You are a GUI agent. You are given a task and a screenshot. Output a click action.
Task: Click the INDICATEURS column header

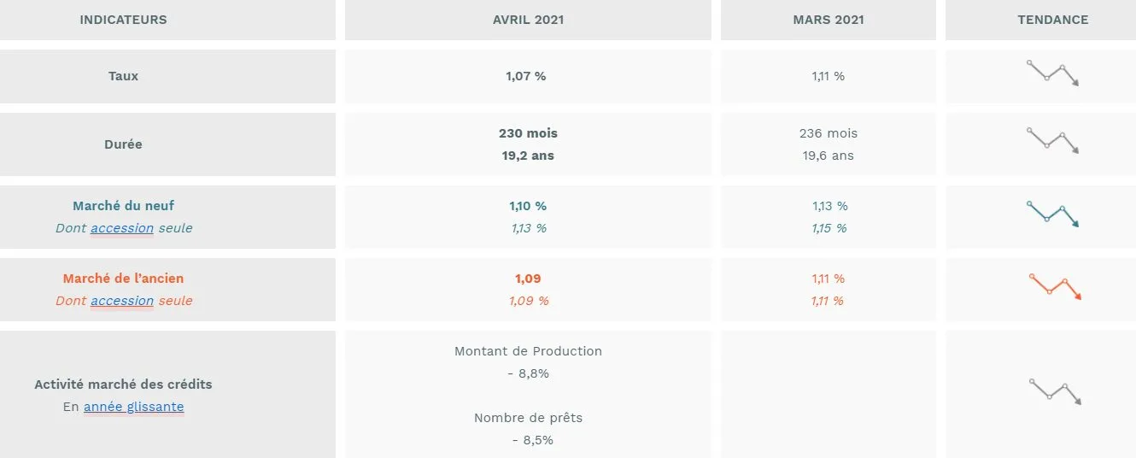[123, 20]
